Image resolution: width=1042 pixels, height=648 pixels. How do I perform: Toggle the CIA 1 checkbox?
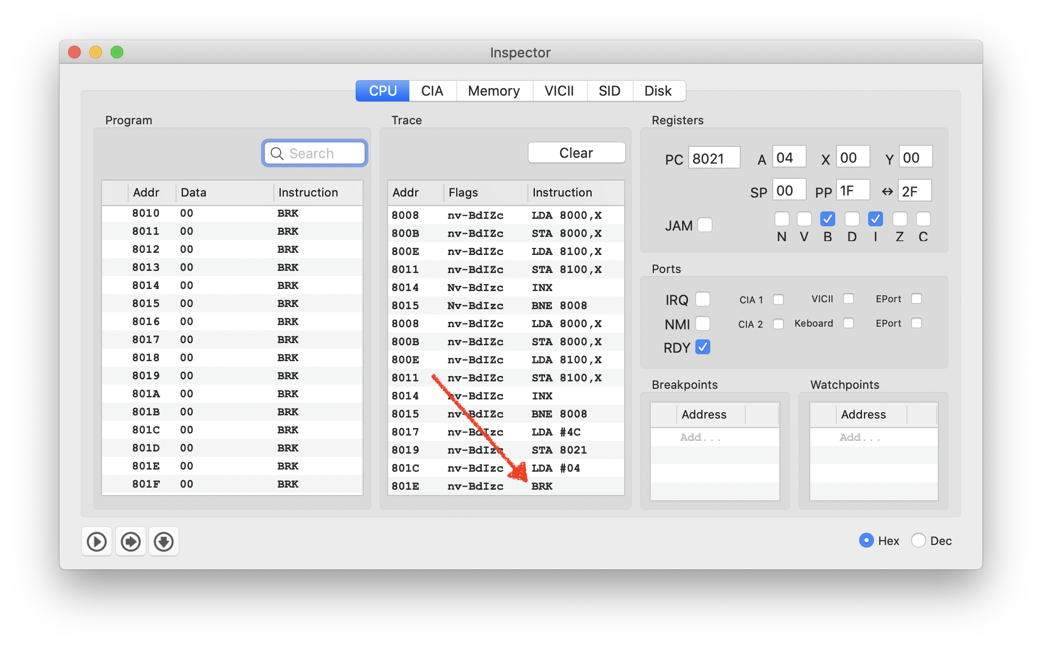(x=778, y=300)
